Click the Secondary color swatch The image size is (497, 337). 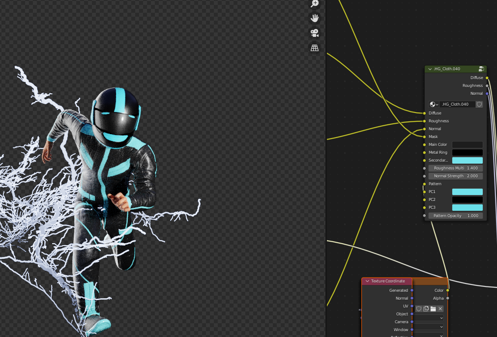[x=467, y=160]
